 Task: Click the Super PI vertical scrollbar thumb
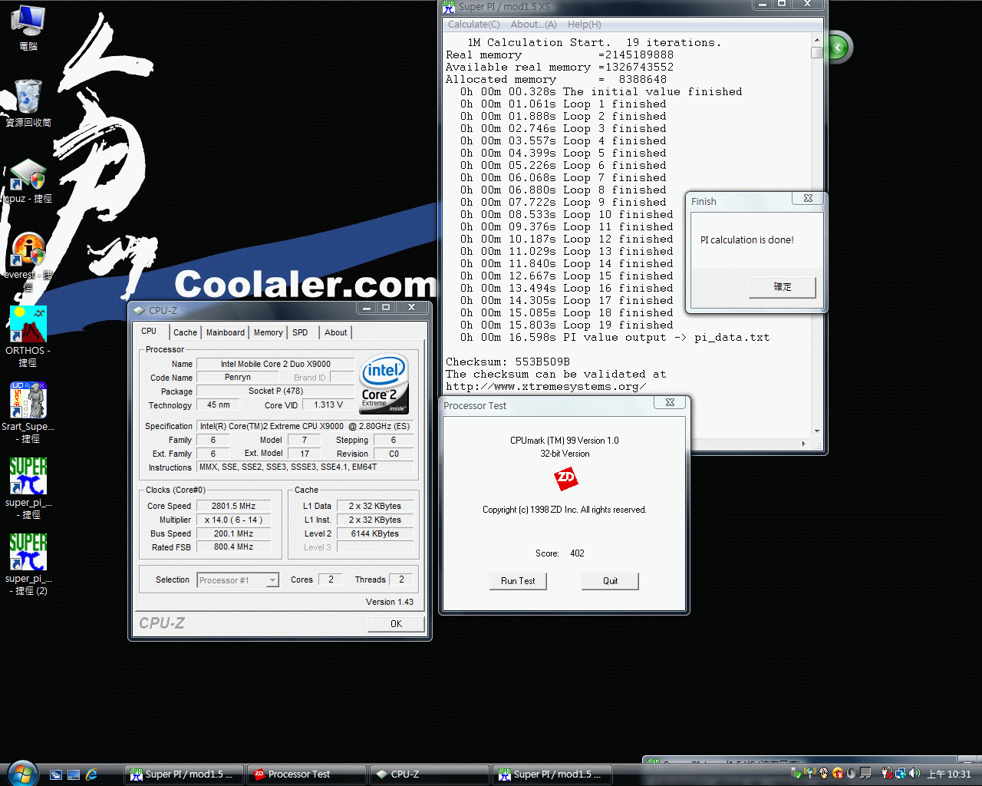click(x=817, y=52)
